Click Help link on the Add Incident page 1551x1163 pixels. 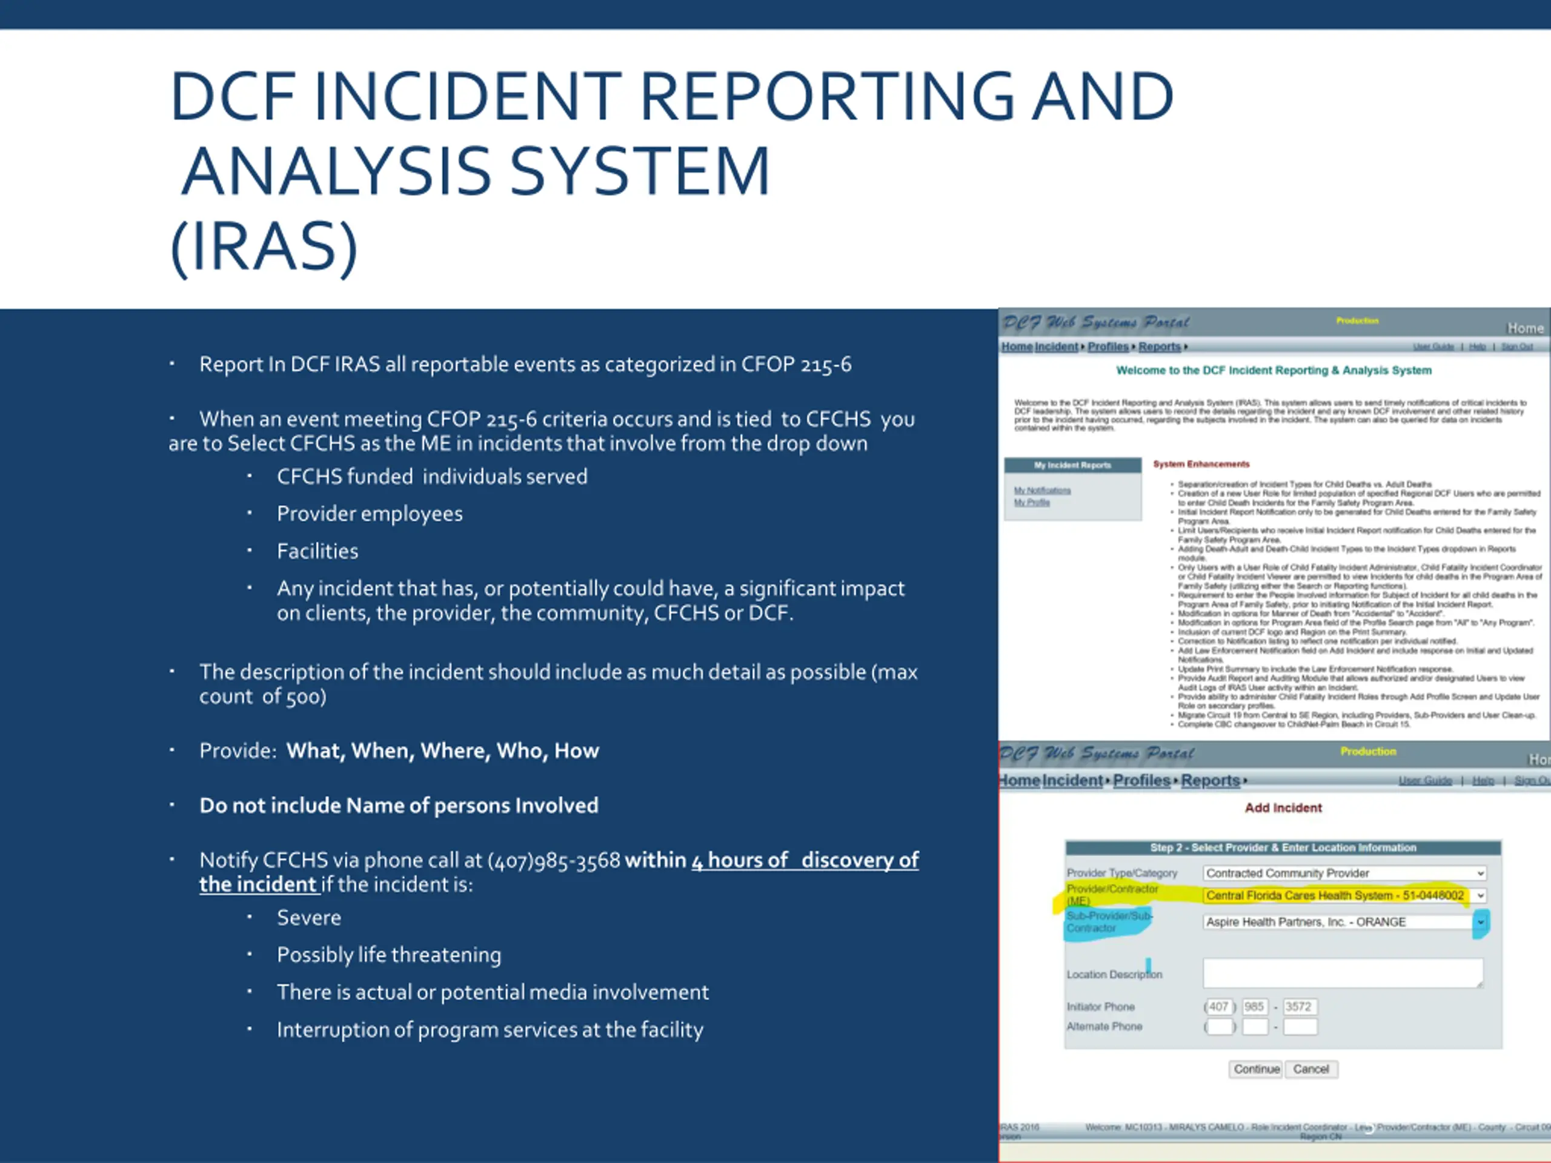[x=1483, y=780]
